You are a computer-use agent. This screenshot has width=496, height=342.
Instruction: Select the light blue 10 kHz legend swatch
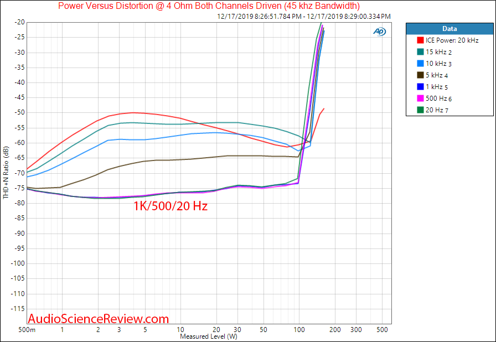coord(419,64)
